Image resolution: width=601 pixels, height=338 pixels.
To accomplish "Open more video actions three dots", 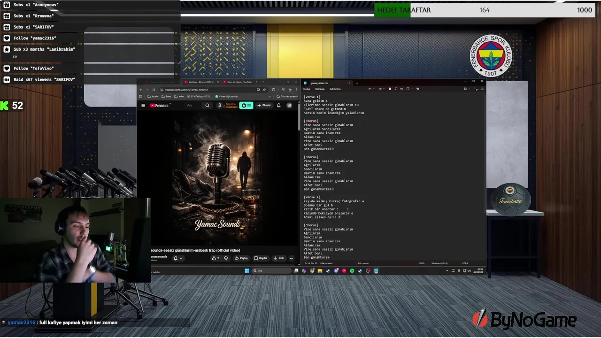I will pyautogui.click(x=291, y=258).
